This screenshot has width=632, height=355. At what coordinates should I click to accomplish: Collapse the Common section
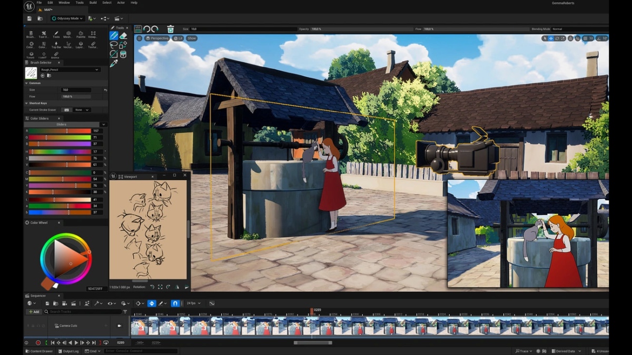pyautogui.click(x=27, y=83)
